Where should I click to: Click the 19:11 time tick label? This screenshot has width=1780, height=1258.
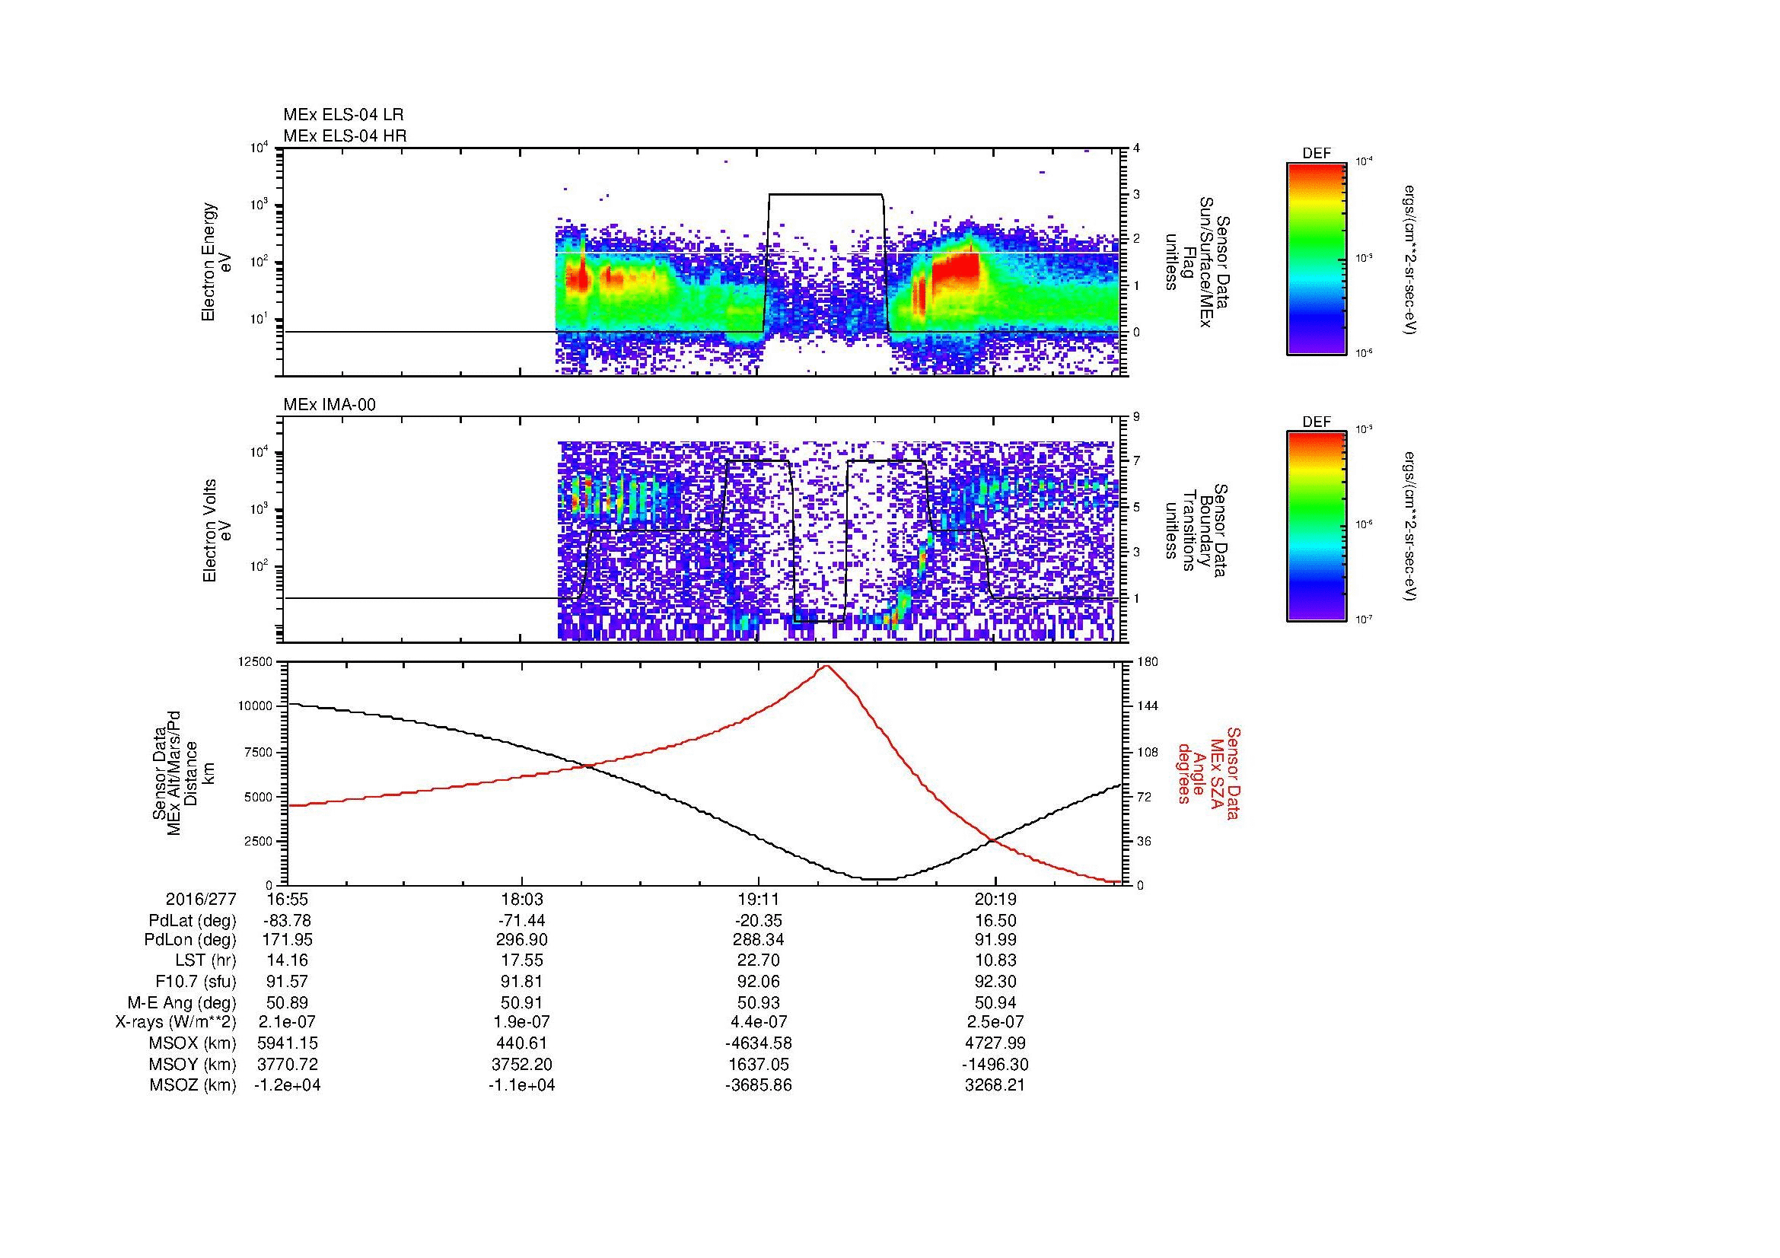pyautogui.click(x=758, y=900)
